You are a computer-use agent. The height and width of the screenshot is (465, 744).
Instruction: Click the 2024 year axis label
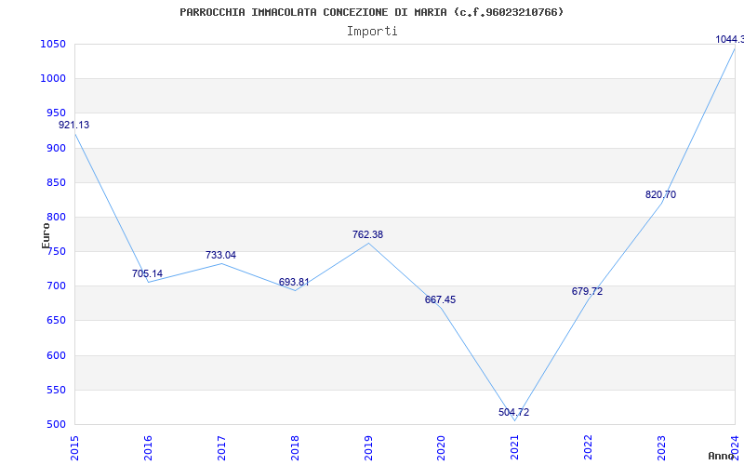[x=735, y=447]
